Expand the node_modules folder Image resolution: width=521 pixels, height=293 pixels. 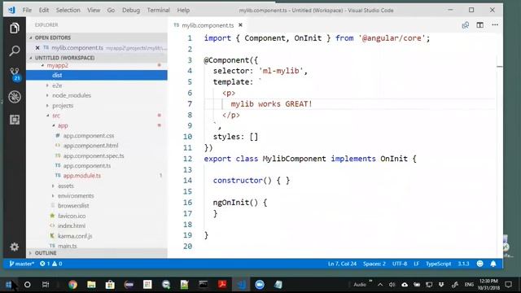tap(47, 96)
